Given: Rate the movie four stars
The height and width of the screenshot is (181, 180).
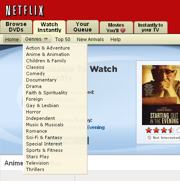Looking at the screenshot, I should [x=171, y=130].
